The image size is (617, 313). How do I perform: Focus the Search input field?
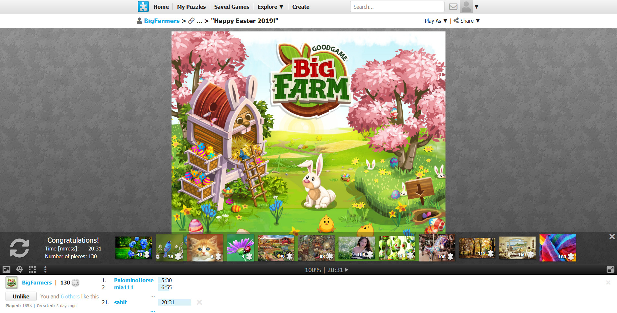pyautogui.click(x=397, y=6)
